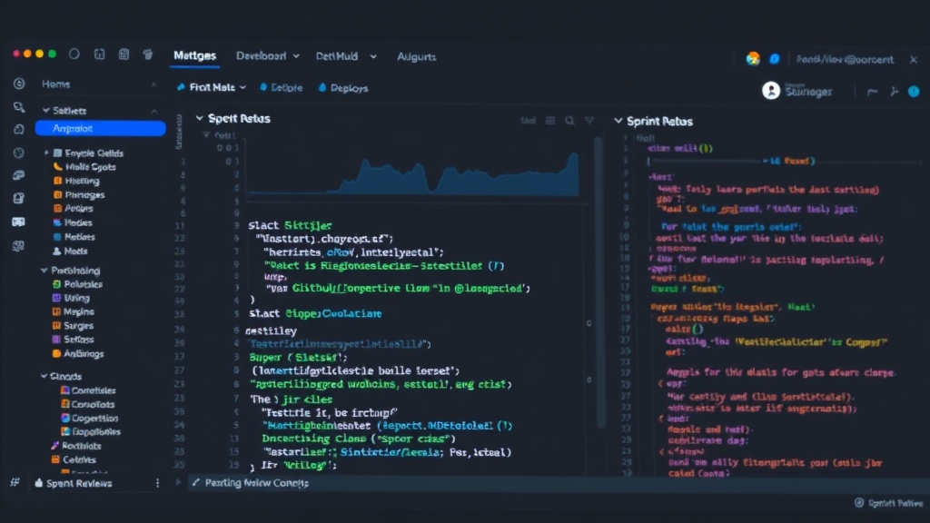Image resolution: width=930 pixels, height=523 pixels.
Task: Click the up arrow at the right of Home row
Action: click(x=154, y=84)
